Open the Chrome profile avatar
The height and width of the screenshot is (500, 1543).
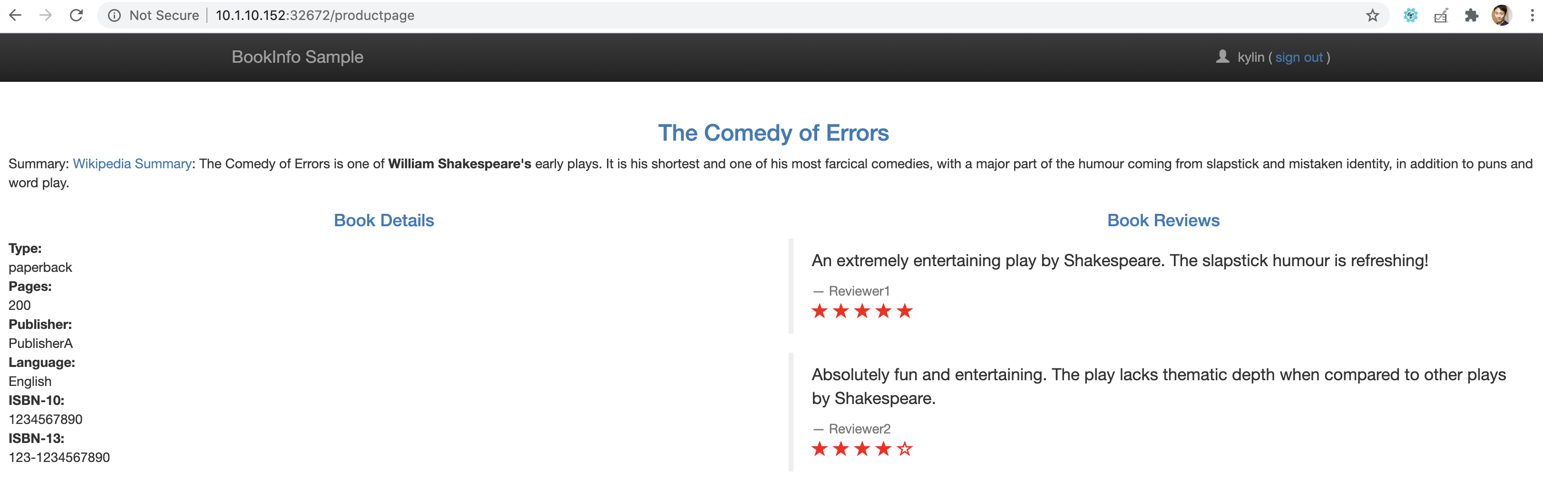click(x=1501, y=16)
